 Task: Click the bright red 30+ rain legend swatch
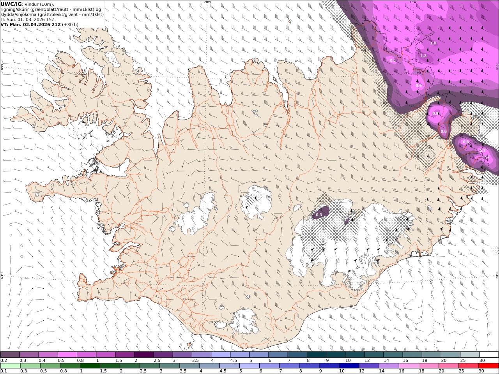click(x=488, y=366)
